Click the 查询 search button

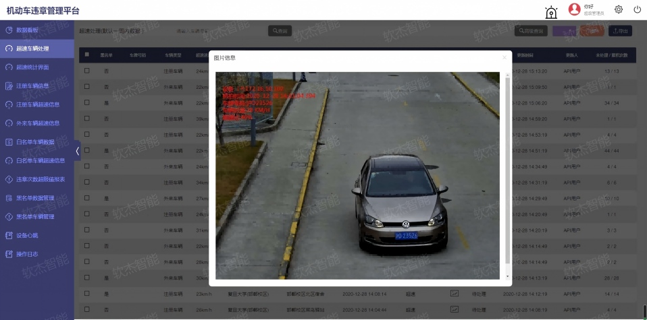coord(280,31)
